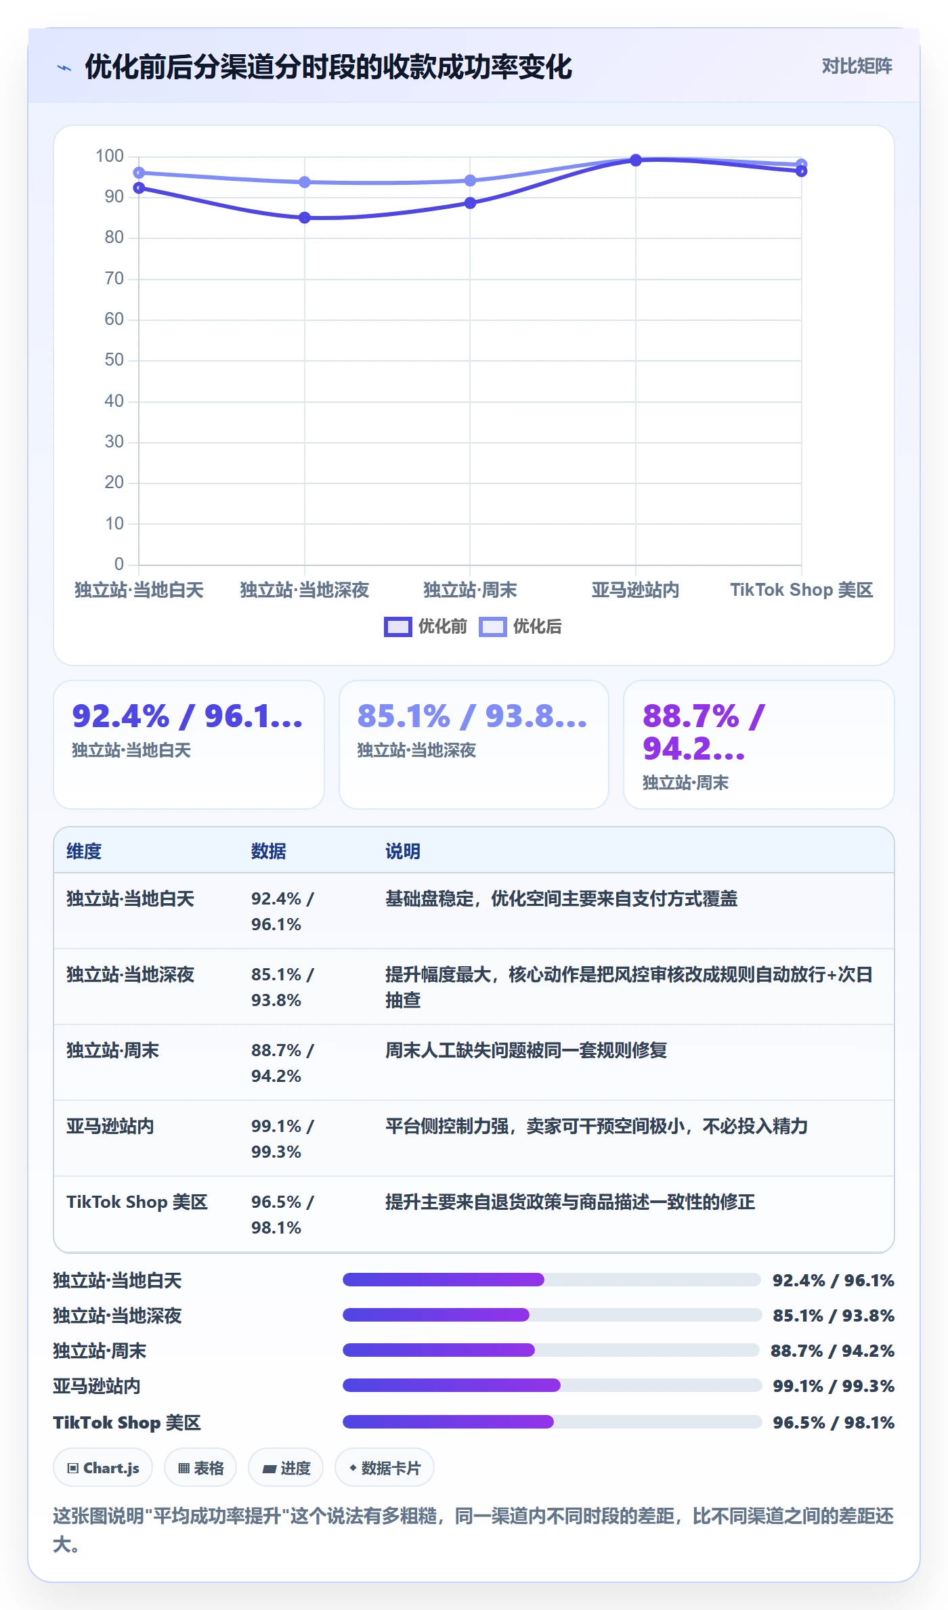Click the progress bar for TikTok Shop 美区
This screenshot has height=1610, width=948.
click(552, 1421)
